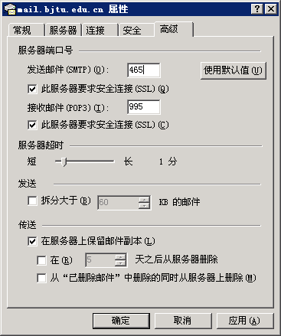This screenshot has width=281, height=336.
Task: Check 在...天之后从服务器删除 checkbox
Action: point(41,260)
